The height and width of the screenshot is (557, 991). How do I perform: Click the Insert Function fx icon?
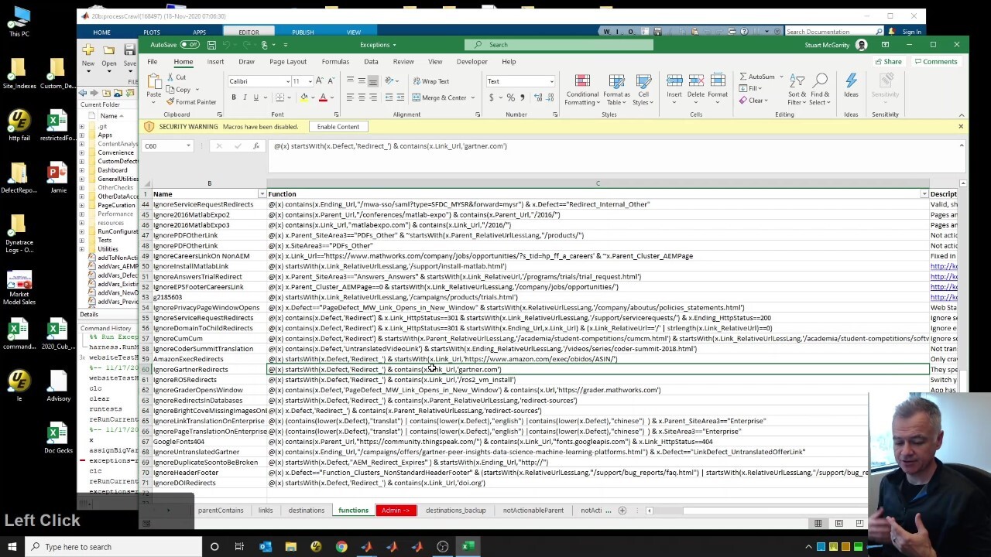pyautogui.click(x=256, y=146)
